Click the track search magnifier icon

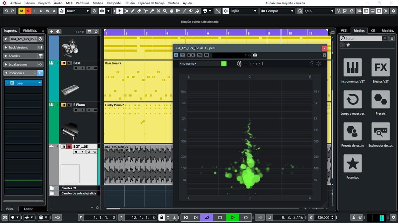tap(96, 32)
